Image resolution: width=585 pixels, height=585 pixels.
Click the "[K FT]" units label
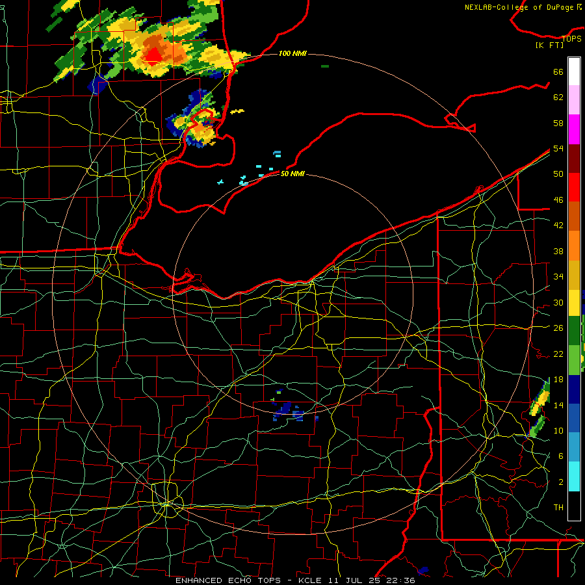[549, 45]
